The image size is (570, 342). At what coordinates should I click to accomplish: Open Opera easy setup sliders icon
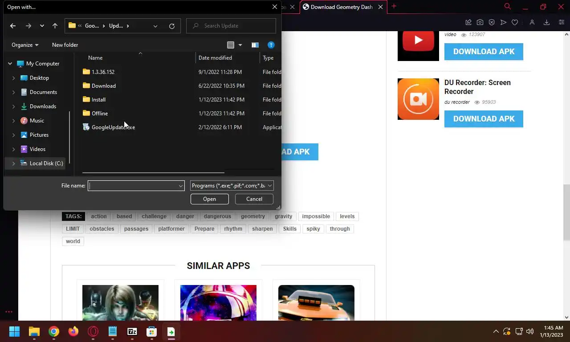pos(562,22)
